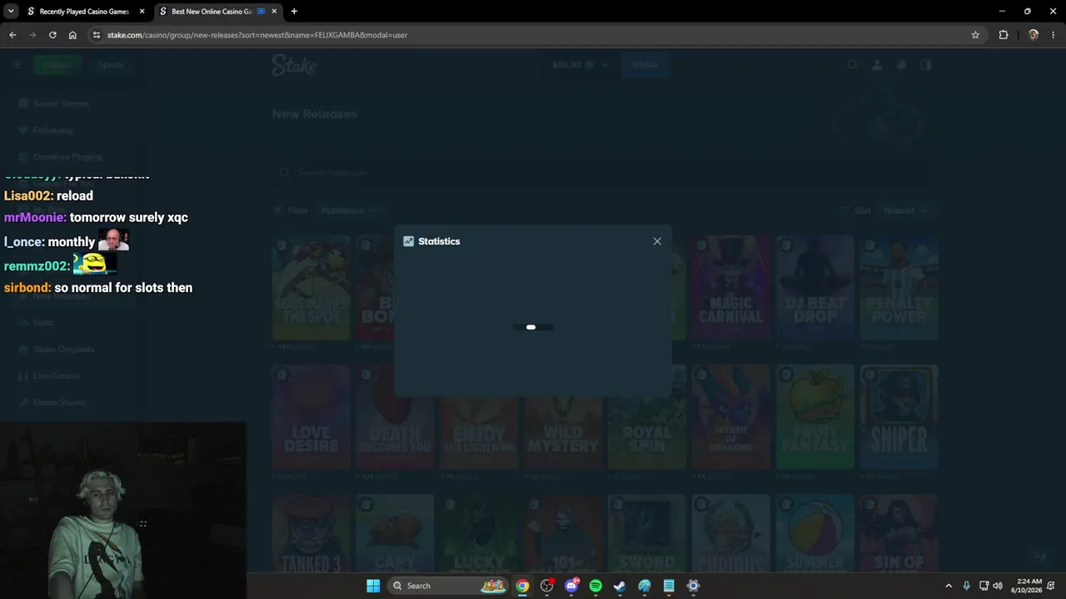Open the Settings gear on taskbar
This screenshot has height=599, width=1066.
point(693,586)
